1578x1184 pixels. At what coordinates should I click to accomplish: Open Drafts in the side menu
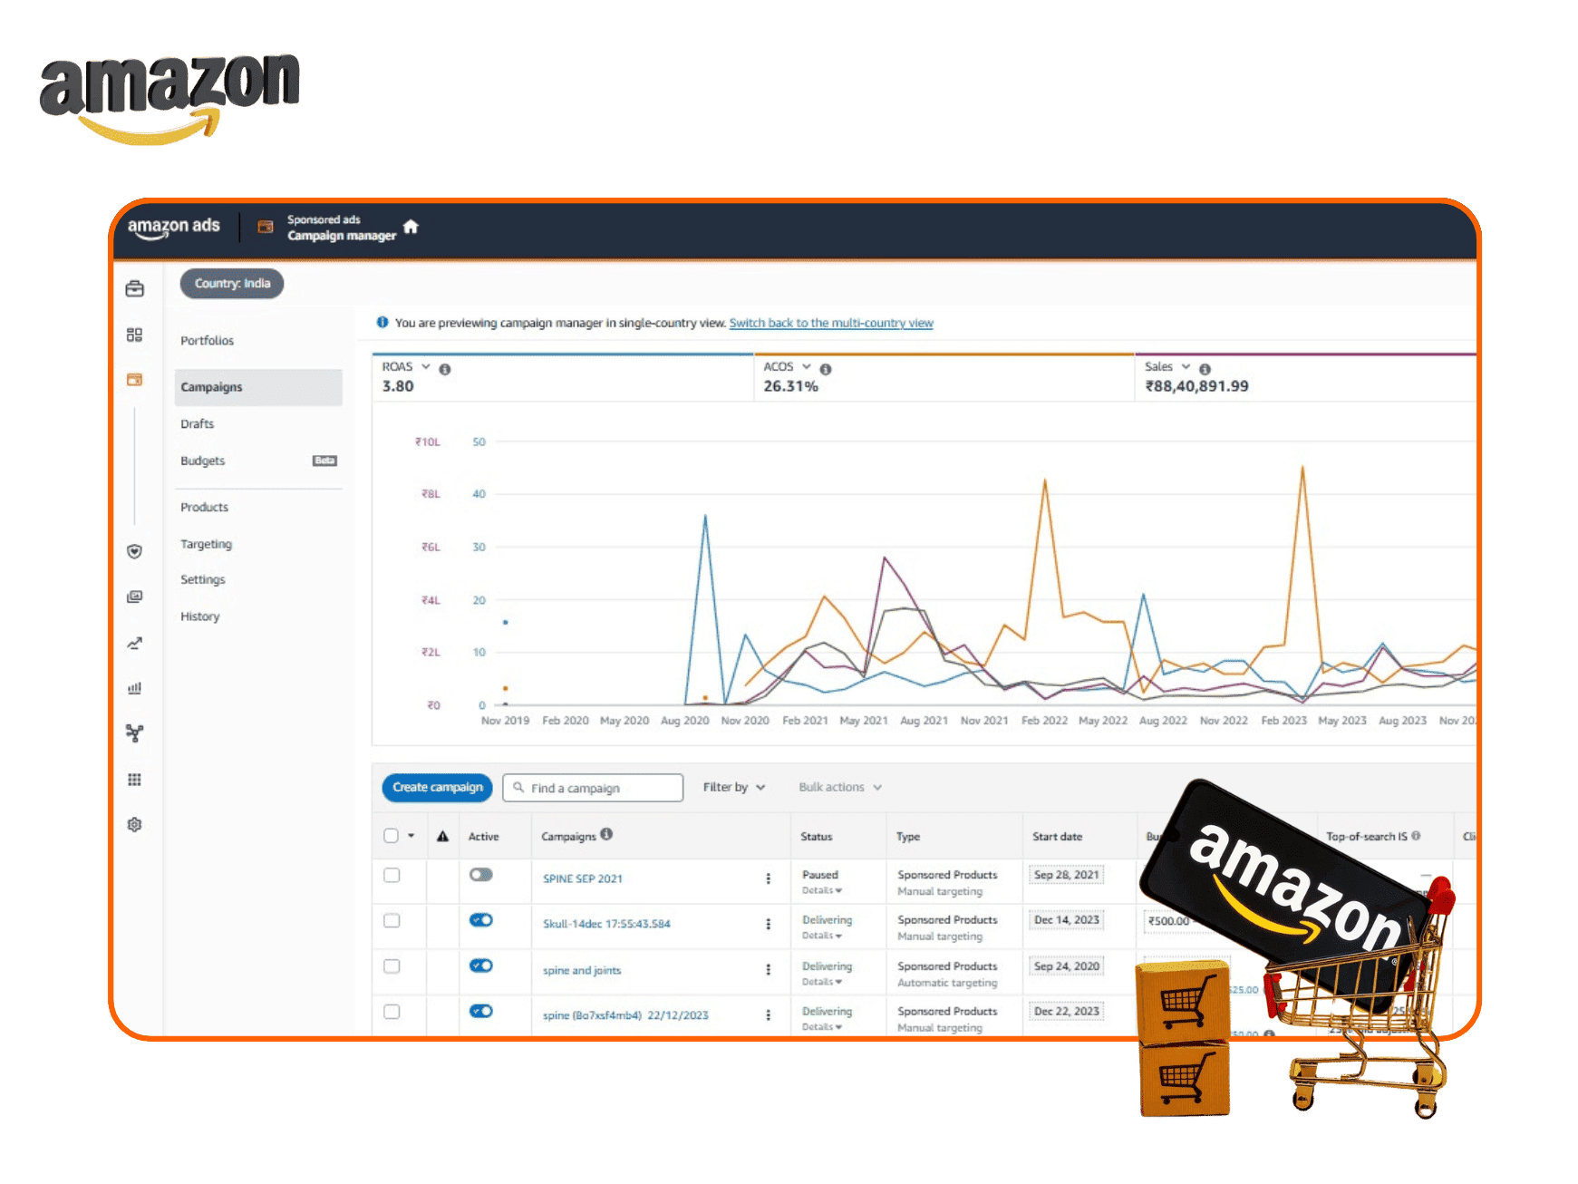pyautogui.click(x=197, y=424)
